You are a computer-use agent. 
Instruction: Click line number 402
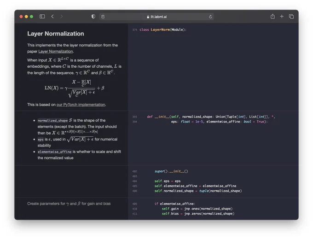(135, 171)
